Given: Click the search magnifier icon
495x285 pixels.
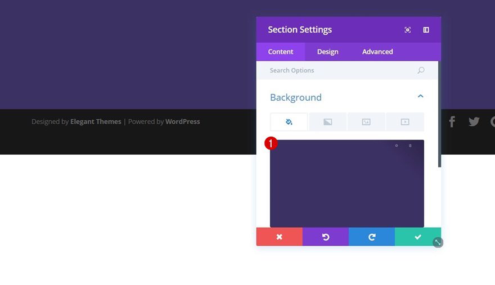Looking at the screenshot, I should (421, 70).
